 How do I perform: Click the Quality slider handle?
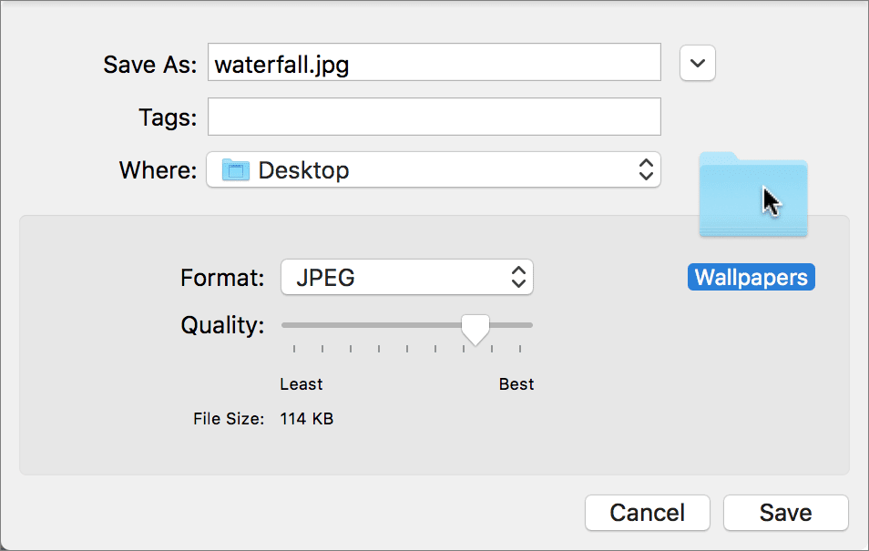(475, 328)
